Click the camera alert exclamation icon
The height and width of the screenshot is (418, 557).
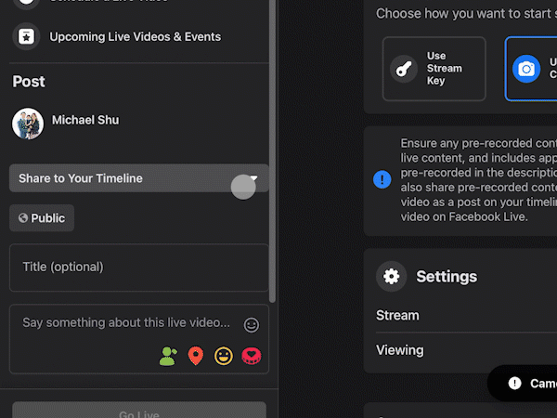[514, 383]
